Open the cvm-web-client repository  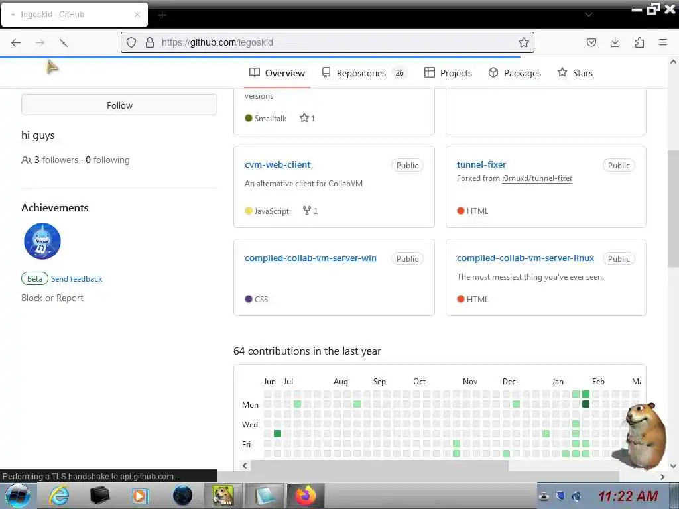[277, 164]
